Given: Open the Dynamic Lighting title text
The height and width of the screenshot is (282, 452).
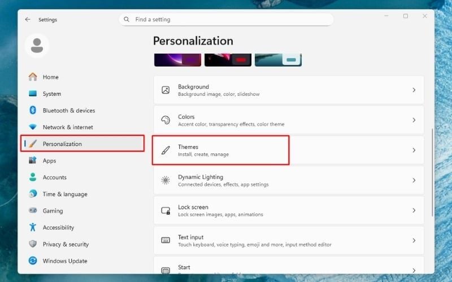Looking at the screenshot, I should coord(201,177).
